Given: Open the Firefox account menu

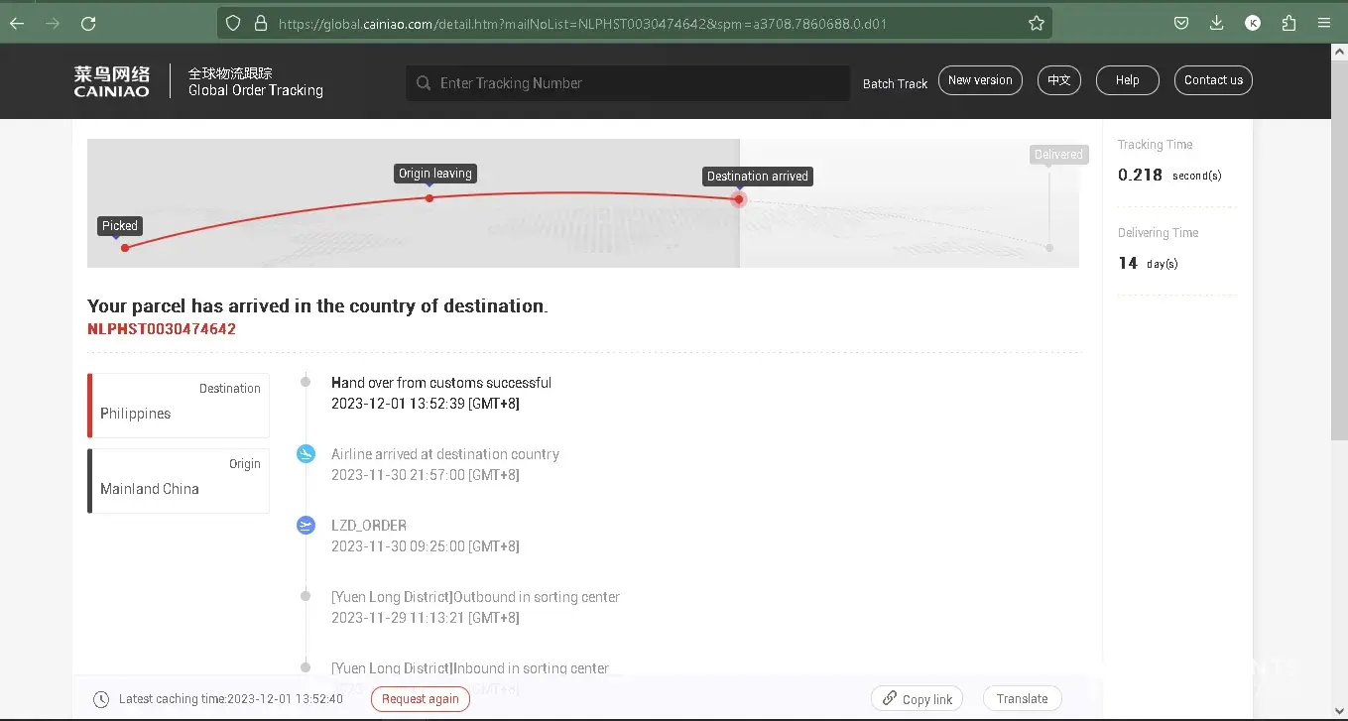Looking at the screenshot, I should (x=1253, y=23).
